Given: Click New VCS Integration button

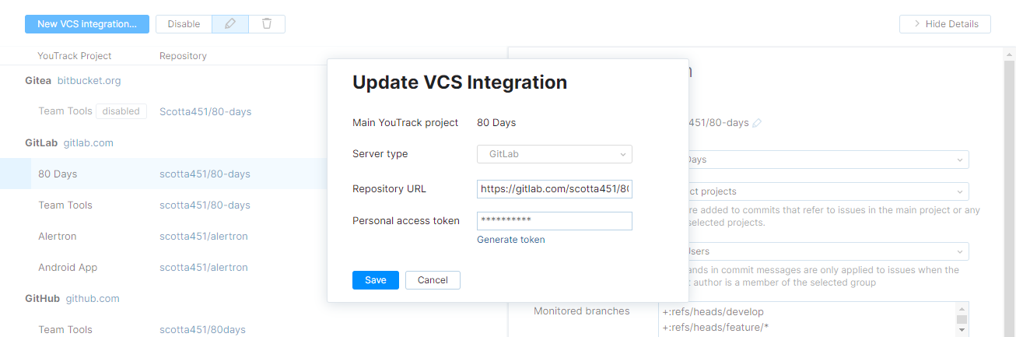Looking at the screenshot, I should pos(87,24).
